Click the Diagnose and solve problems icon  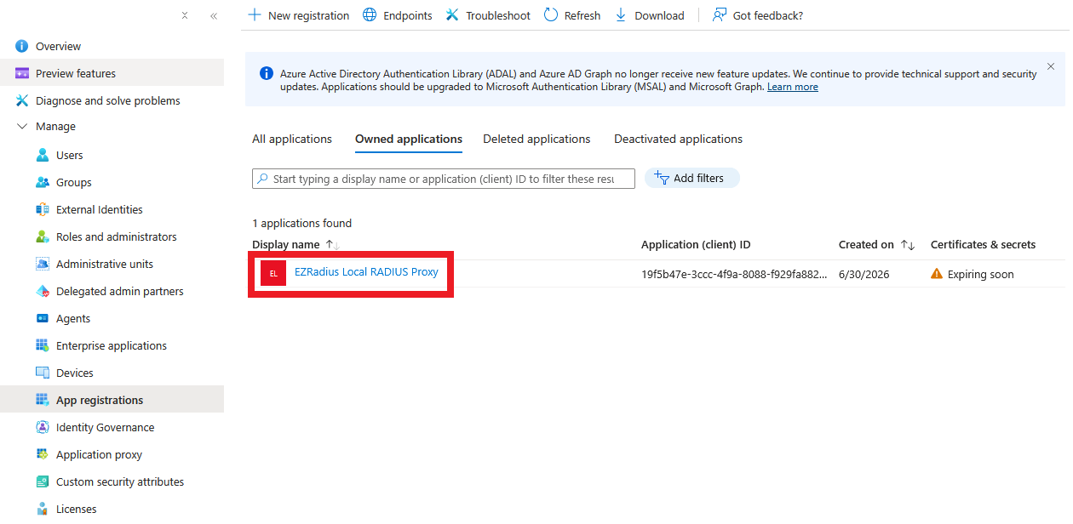[22, 100]
